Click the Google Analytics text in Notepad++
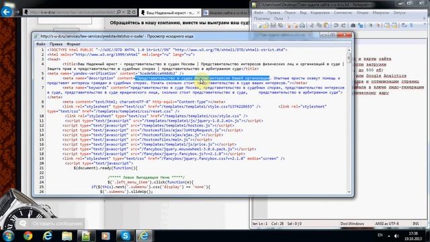 [x=386, y=76]
